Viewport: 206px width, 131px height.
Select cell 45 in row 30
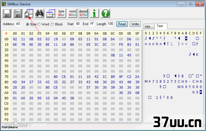pyautogui.click(x=129, y=55)
